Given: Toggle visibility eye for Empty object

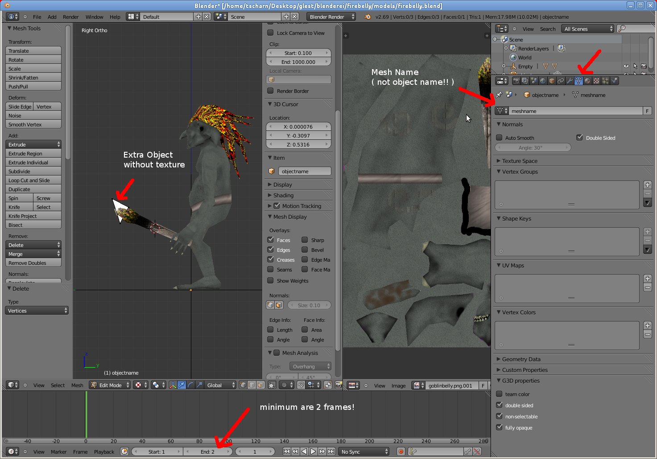Looking at the screenshot, I should (626, 66).
